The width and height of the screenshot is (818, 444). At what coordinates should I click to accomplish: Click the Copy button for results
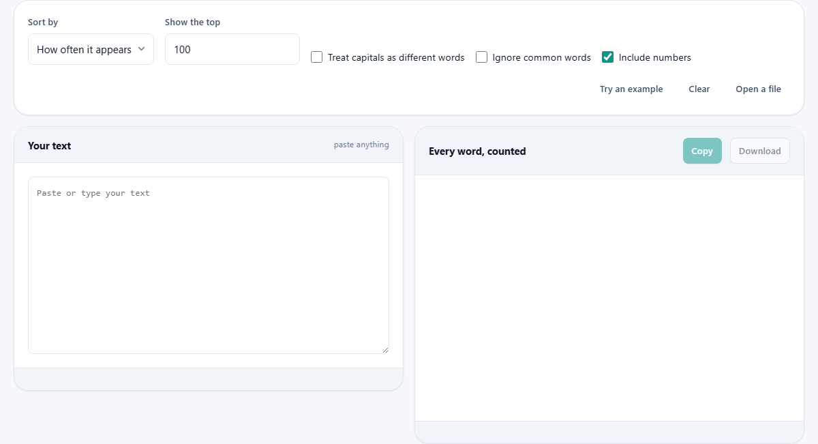(702, 151)
